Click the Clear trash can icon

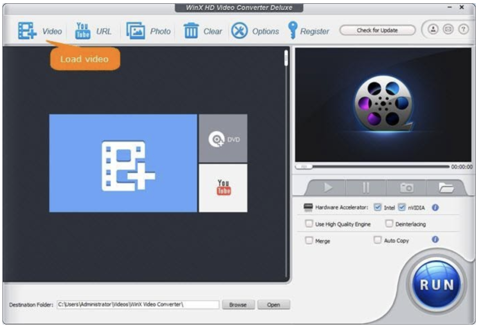point(191,30)
